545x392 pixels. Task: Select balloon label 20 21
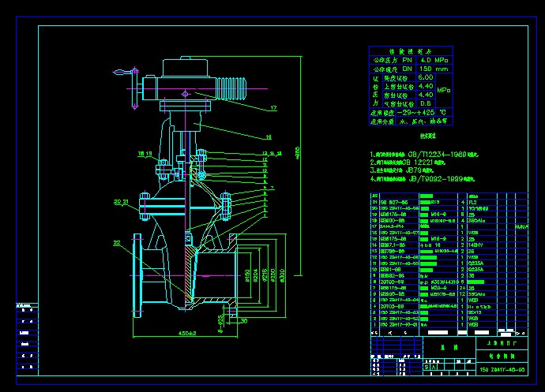click(x=120, y=202)
